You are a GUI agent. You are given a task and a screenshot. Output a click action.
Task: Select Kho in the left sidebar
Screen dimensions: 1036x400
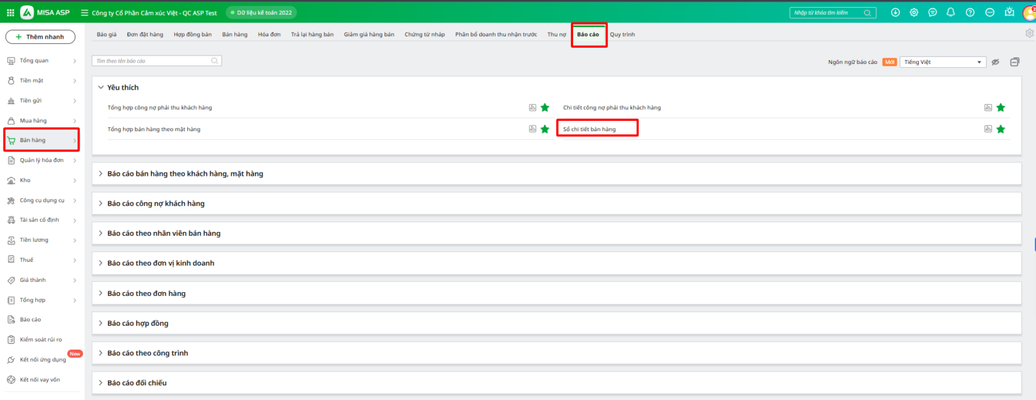(x=25, y=180)
